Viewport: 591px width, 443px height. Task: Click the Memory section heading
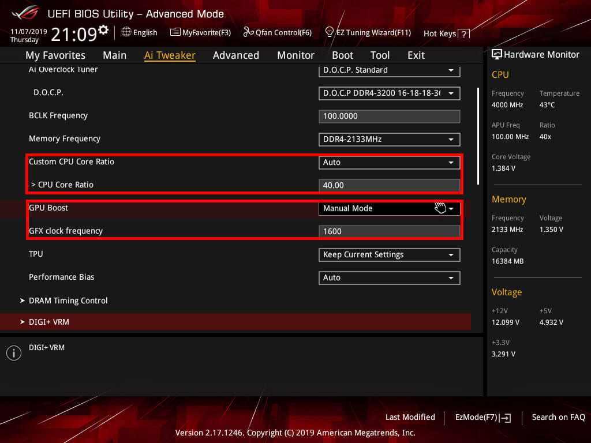click(x=509, y=199)
